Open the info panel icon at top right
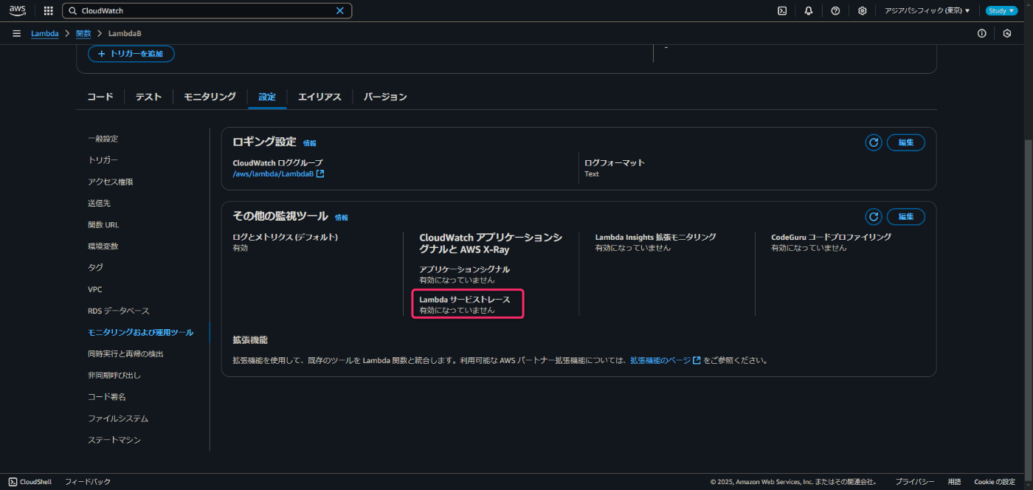This screenshot has width=1033, height=490. [x=982, y=34]
